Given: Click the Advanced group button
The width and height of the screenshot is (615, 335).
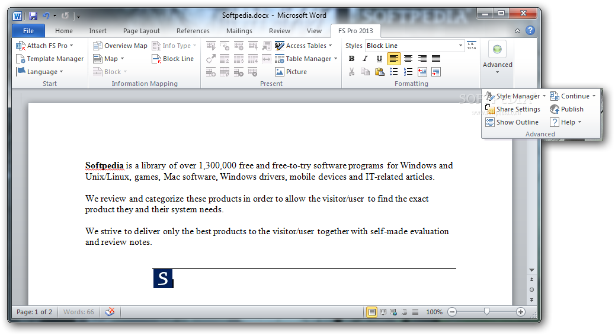Looking at the screenshot, I should pyautogui.click(x=497, y=58).
